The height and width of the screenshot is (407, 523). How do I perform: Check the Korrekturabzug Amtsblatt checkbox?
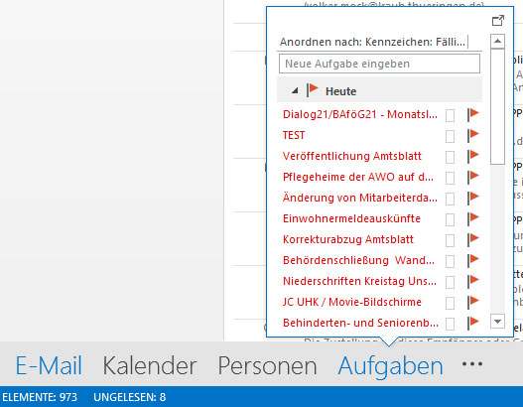(450, 241)
